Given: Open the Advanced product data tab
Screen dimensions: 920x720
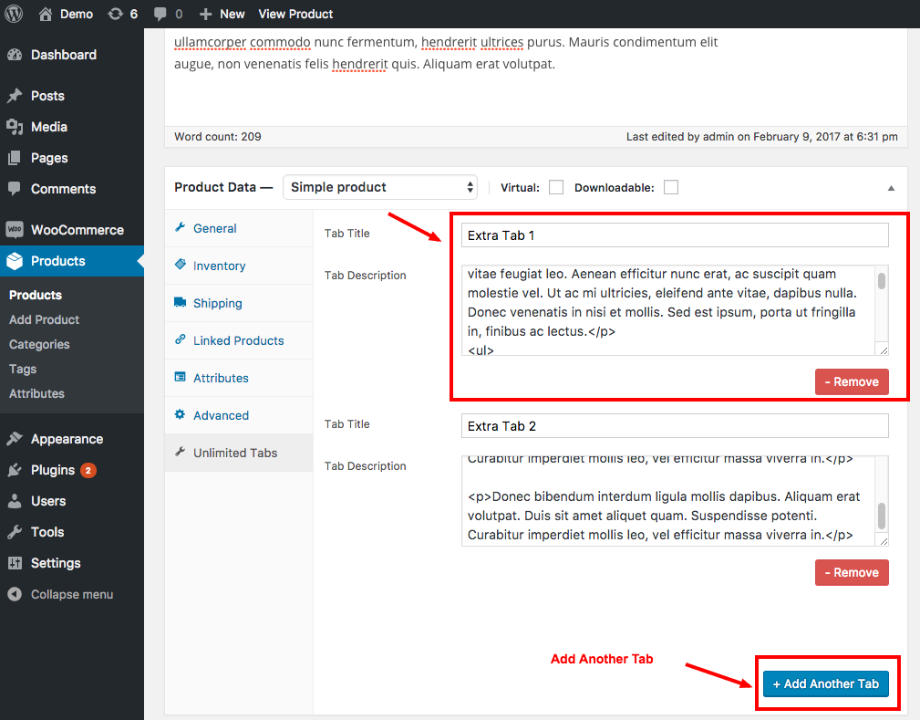Looking at the screenshot, I should pyautogui.click(x=239, y=415).
